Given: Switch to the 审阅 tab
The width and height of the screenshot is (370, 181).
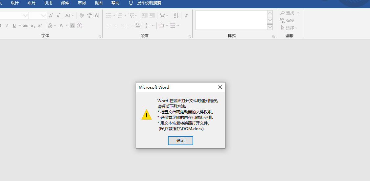Looking at the screenshot, I should 81,3.
